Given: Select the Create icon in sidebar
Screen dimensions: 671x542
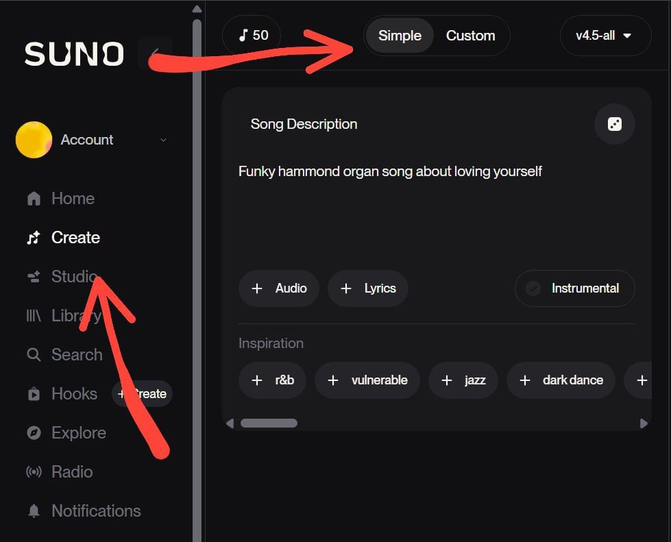Looking at the screenshot, I should tap(33, 237).
